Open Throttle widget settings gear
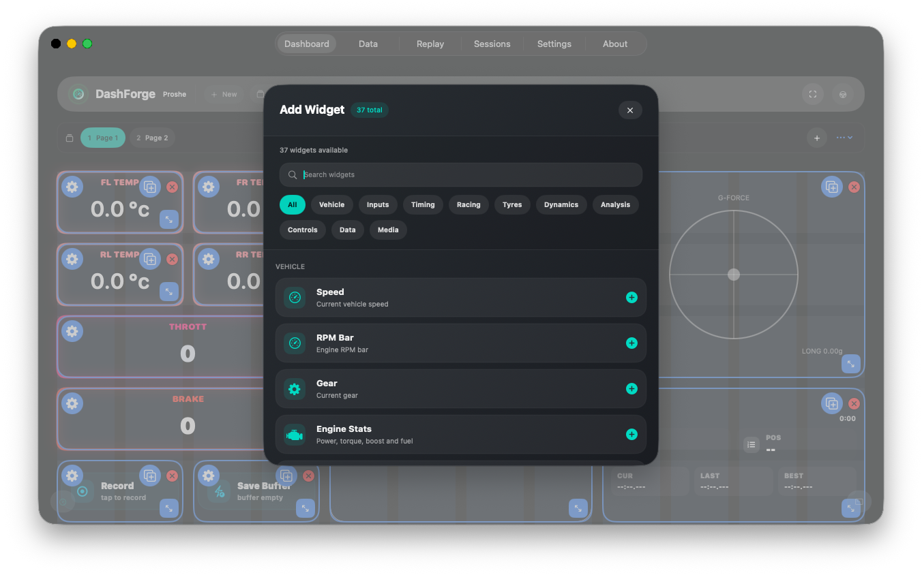The height and width of the screenshot is (575, 922). (x=72, y=331)
